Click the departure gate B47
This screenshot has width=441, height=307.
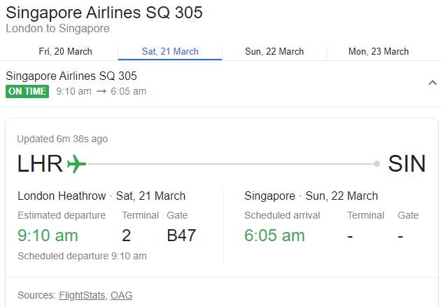tap(181, 236)
